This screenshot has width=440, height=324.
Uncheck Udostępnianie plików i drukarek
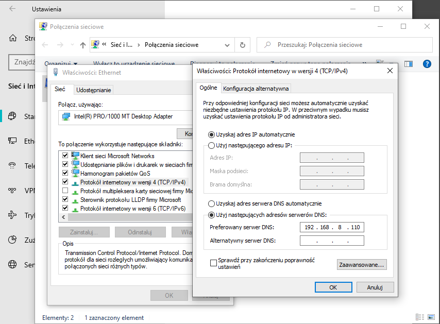point(65,164)
